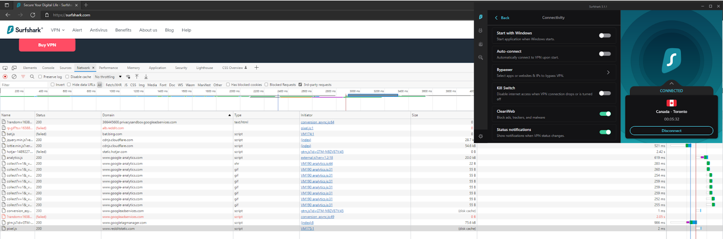Go back in the browser

(x=8, y=15)
